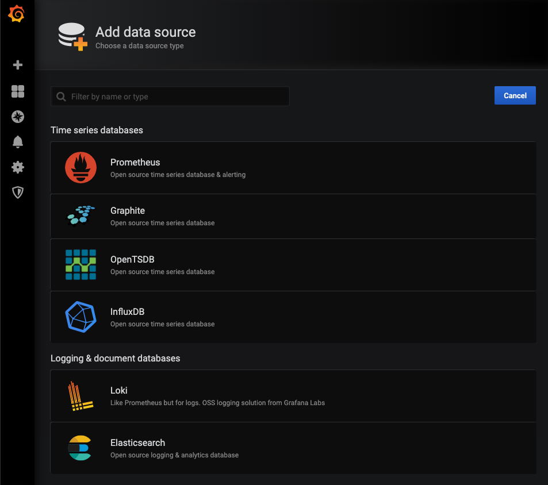Click the 'Time series databases' heading

(97, 130)
